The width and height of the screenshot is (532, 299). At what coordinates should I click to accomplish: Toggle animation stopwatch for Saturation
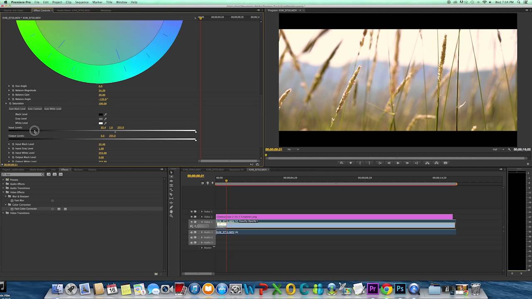tap(10, 103)
